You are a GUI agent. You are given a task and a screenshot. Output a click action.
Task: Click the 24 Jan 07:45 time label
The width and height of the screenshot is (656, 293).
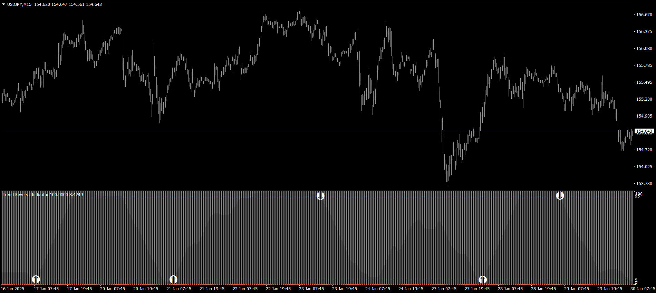[378, 289]
